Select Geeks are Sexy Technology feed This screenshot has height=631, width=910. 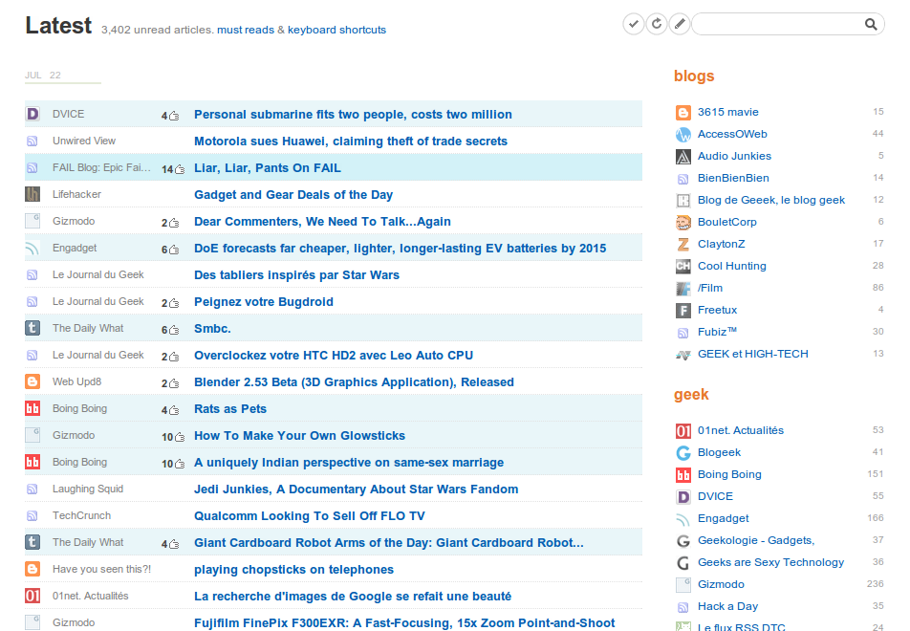tap(770, 562)
